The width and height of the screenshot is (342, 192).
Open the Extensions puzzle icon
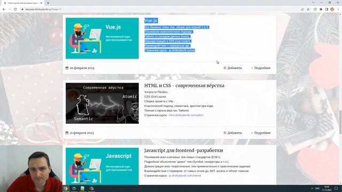pyautogui.click(x=321, y=10)
